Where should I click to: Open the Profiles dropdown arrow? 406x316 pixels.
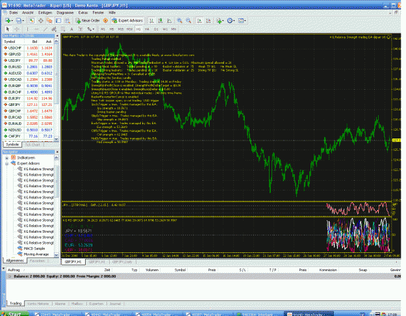tap(23, 20)
